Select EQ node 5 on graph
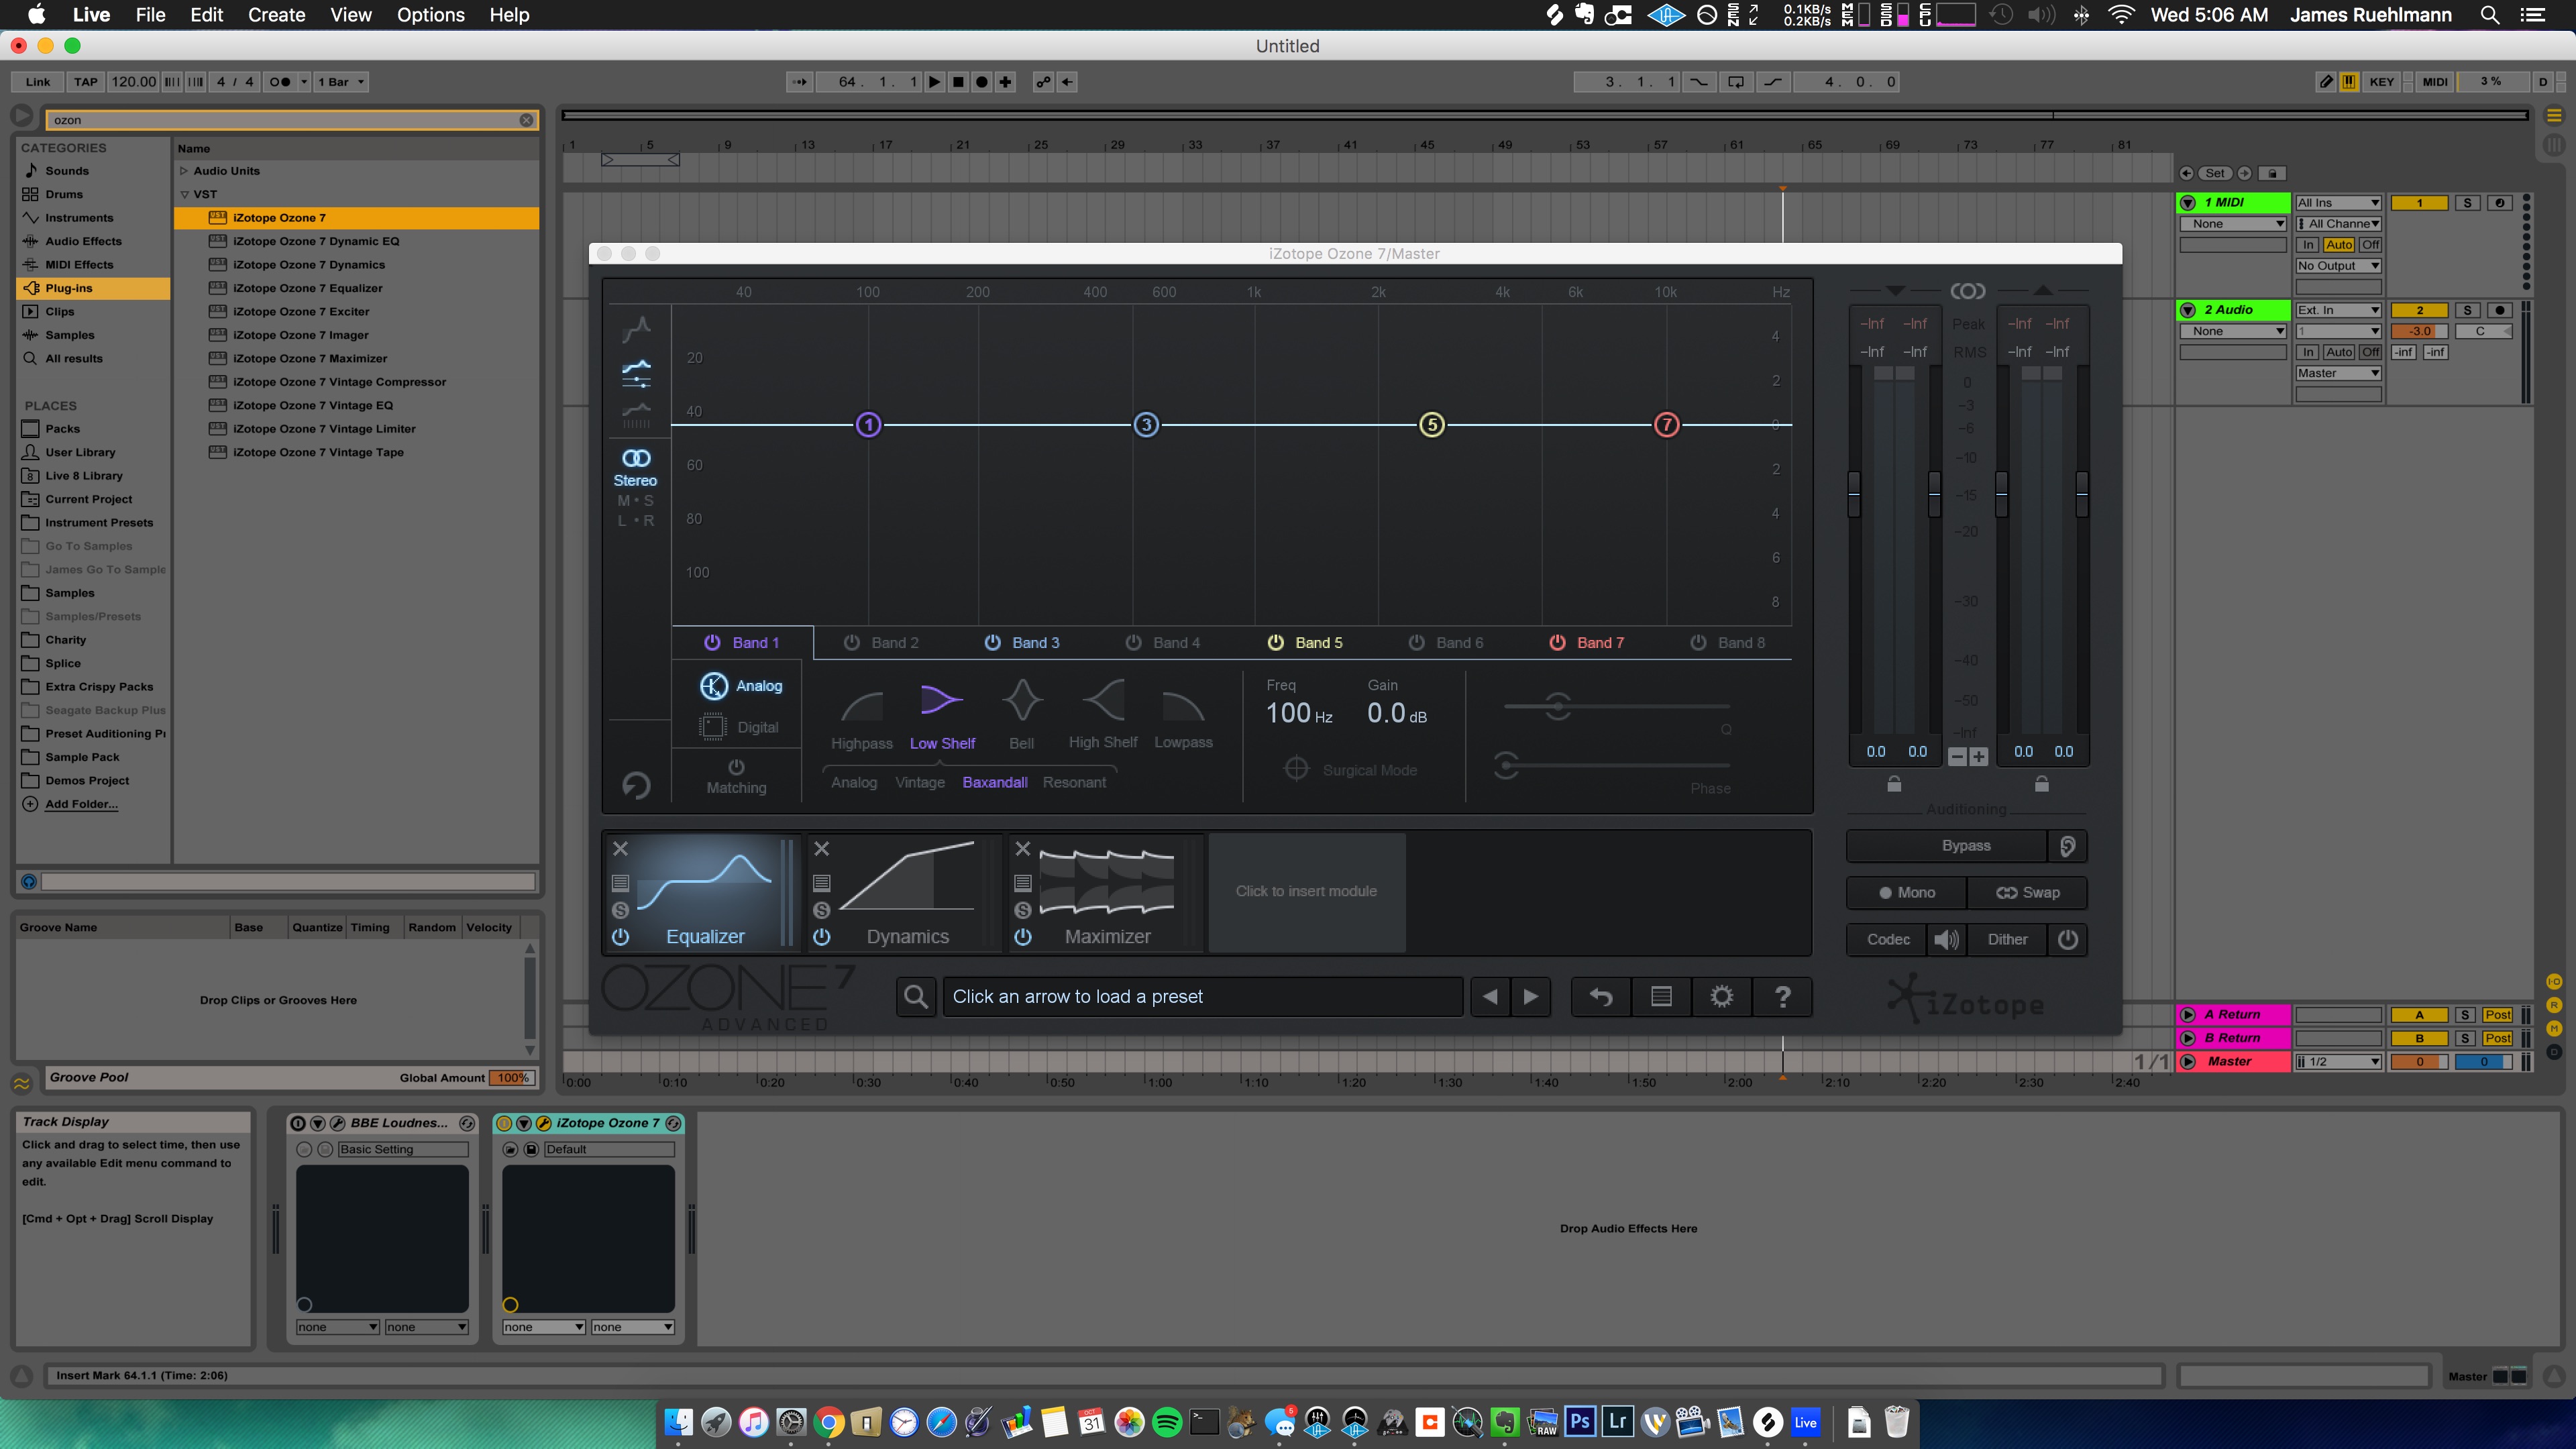The image size is (2576, 1449). coord(1431,425)
